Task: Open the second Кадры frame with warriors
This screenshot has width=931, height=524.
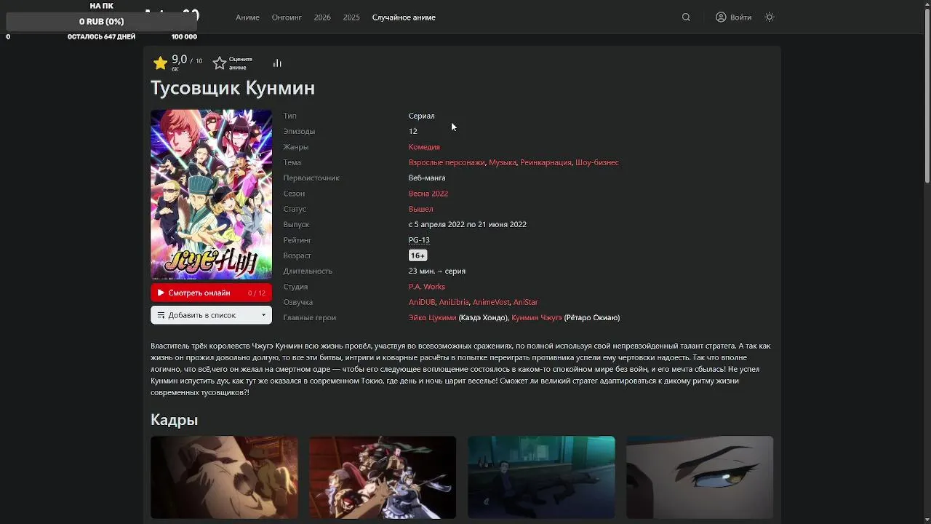Action: click(x=383, y=477)
